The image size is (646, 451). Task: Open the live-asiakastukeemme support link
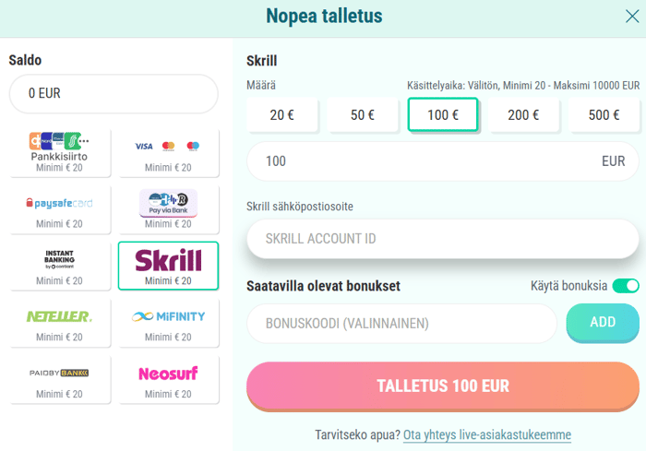pos(487,435)
